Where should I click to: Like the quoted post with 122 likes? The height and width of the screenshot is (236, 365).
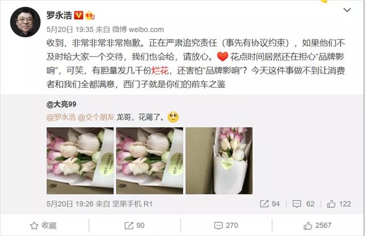pyautogui.click(x=331, y=204)
